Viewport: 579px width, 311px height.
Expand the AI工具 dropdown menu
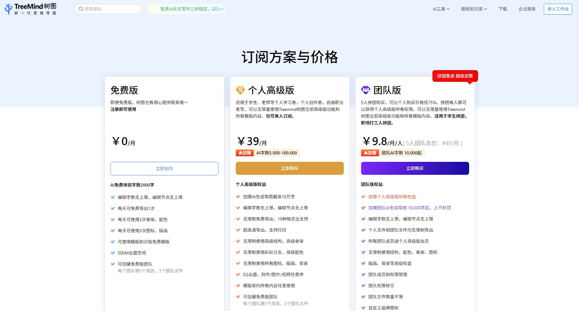click(x=441, y=9)
